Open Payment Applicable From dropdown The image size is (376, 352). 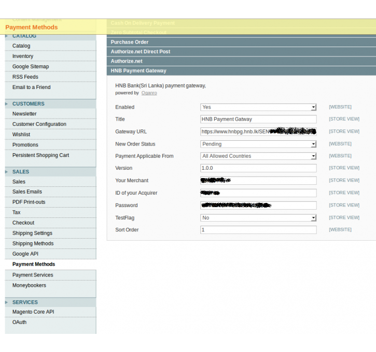click(x=258, y=156)
